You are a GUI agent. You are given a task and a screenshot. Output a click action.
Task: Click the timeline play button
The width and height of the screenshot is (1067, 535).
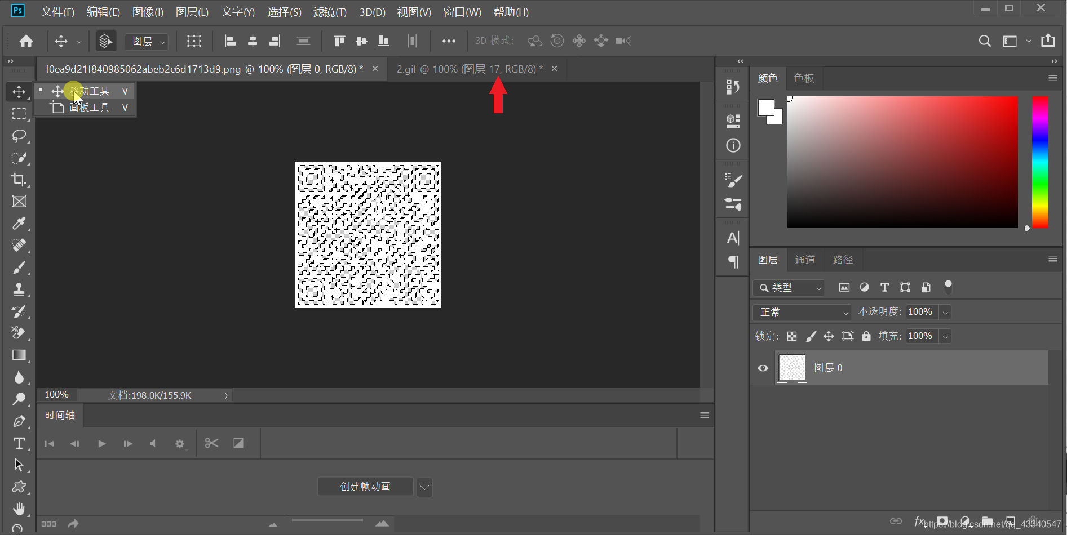click(102, 444)
